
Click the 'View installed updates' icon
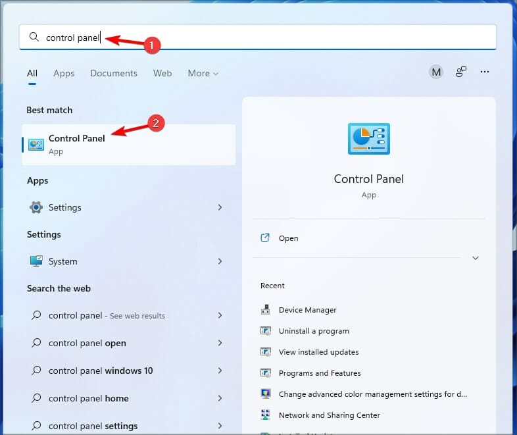coord(266,352)
